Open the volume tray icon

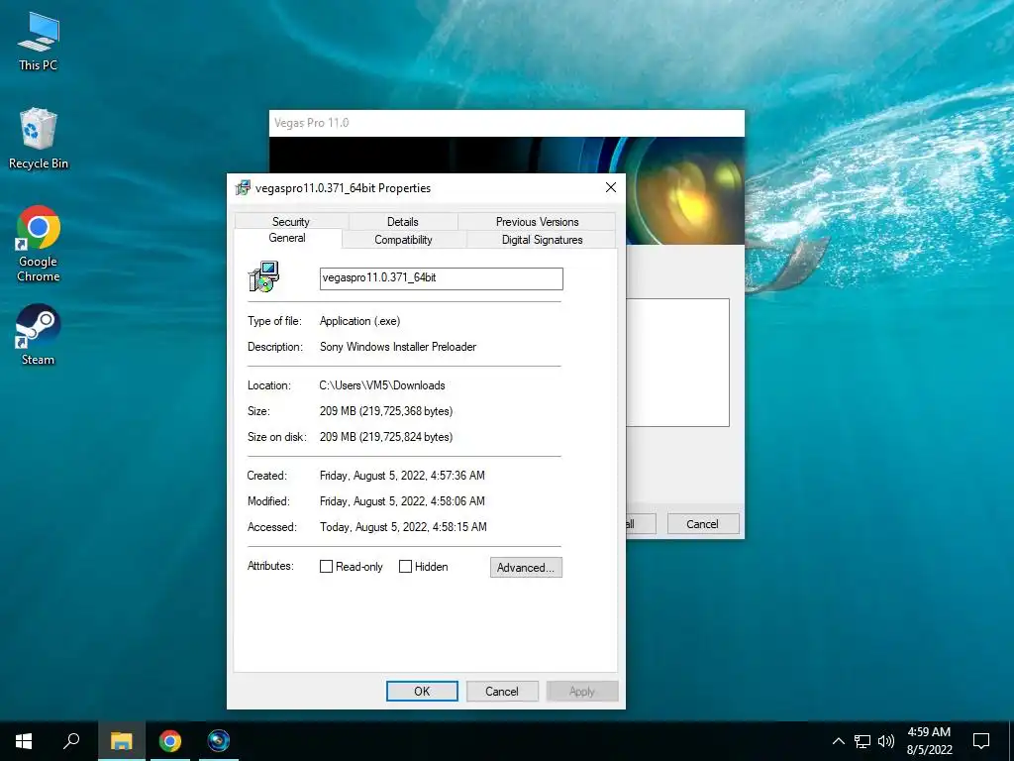(x=886, y=741)
